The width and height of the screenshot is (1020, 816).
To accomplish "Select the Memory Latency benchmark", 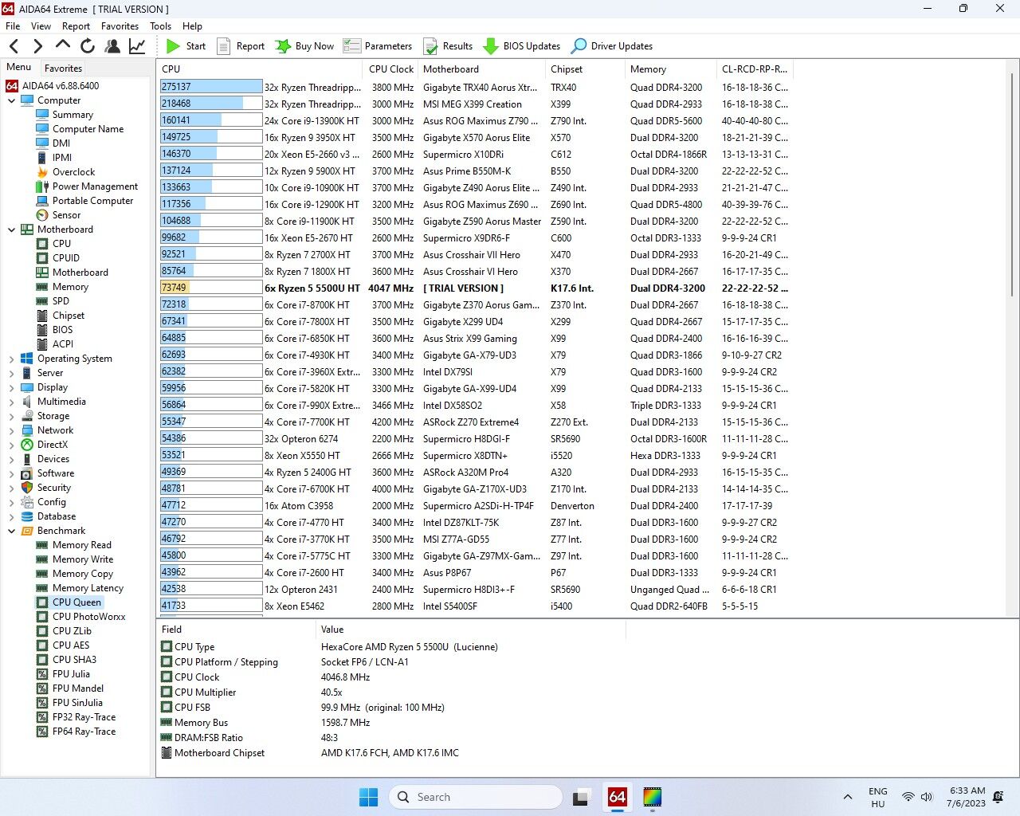I will tap(88, 588).
